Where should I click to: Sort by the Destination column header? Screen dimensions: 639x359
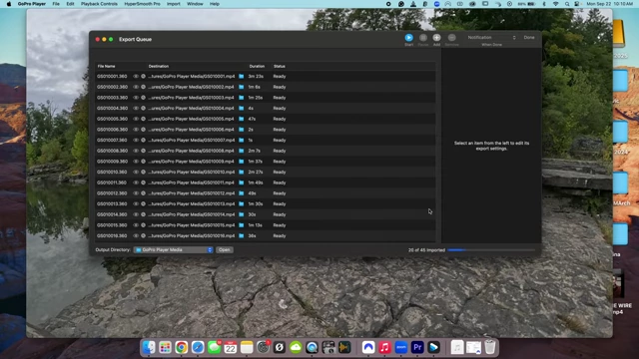159,67
